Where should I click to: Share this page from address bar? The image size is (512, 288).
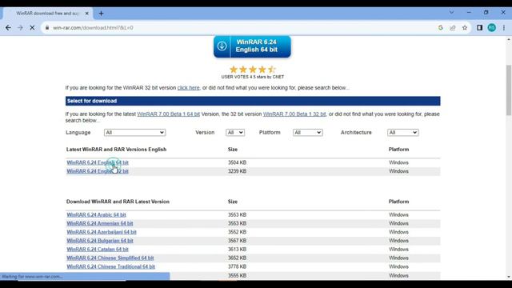coord(453,28)
